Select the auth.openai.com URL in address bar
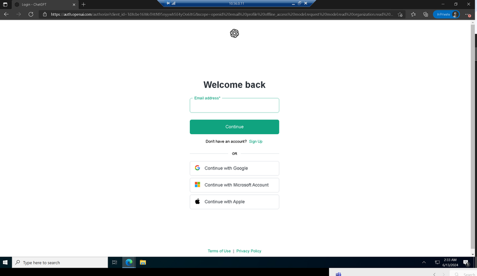Viewport: 477px width, 276px height. point(222,14)
